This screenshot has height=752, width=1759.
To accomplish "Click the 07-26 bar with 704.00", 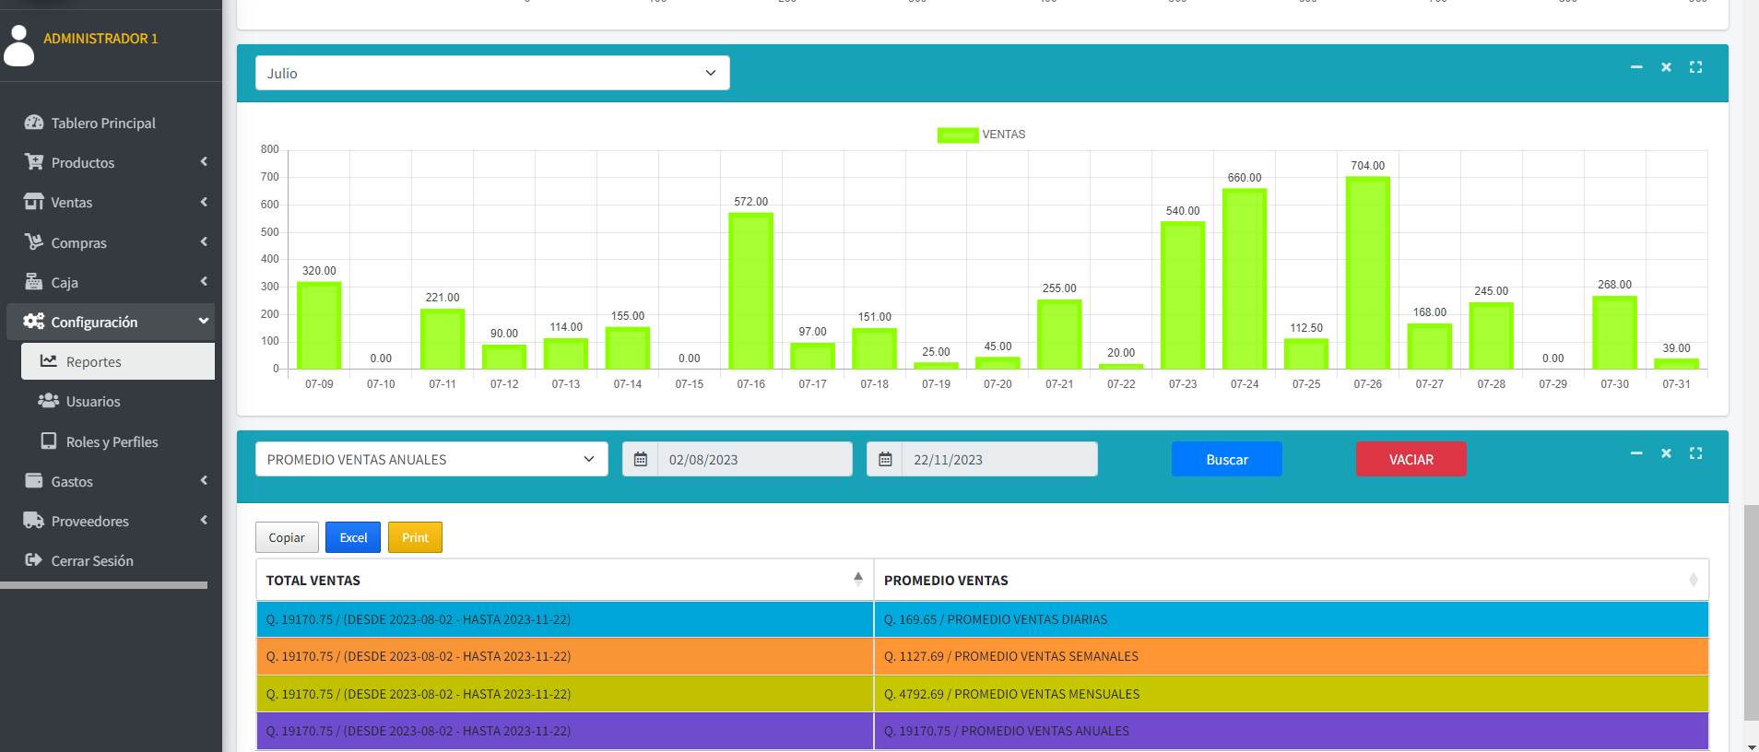I will 1368,273.
